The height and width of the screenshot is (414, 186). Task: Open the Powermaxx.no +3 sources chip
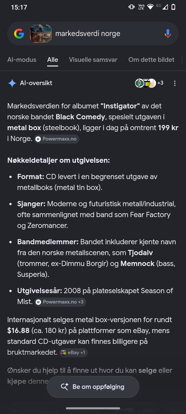(60, 302)
